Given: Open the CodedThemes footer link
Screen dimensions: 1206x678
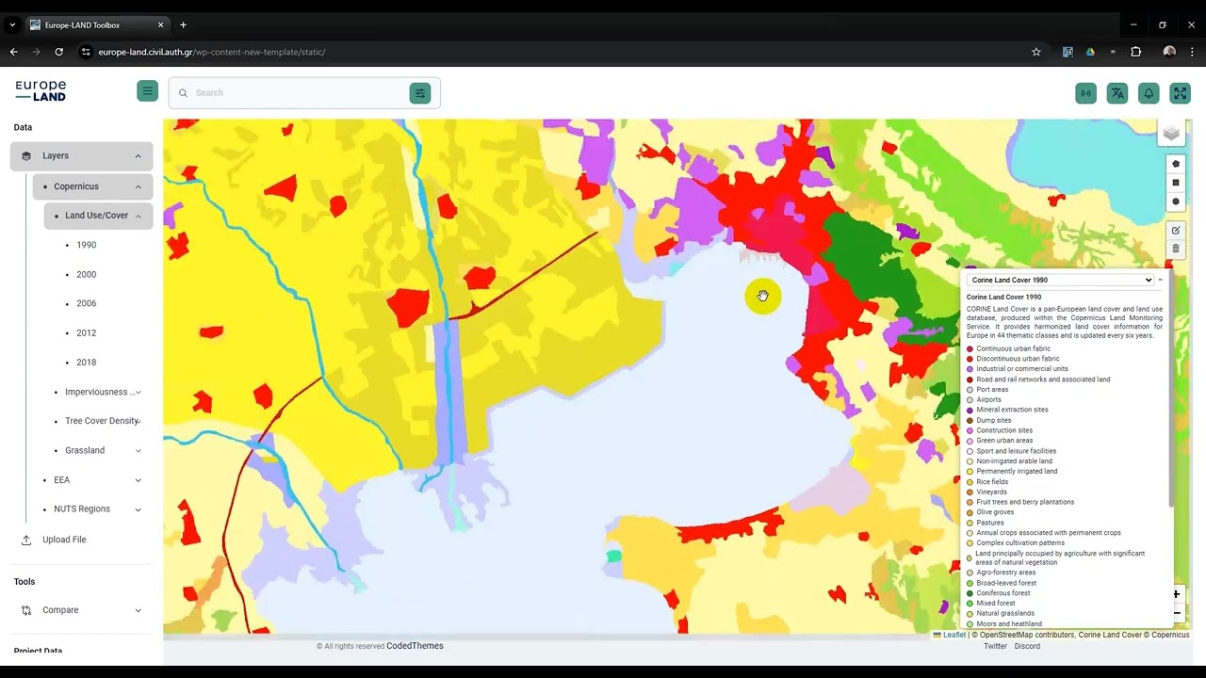Looking at the screenshot, I should [415, 646].
